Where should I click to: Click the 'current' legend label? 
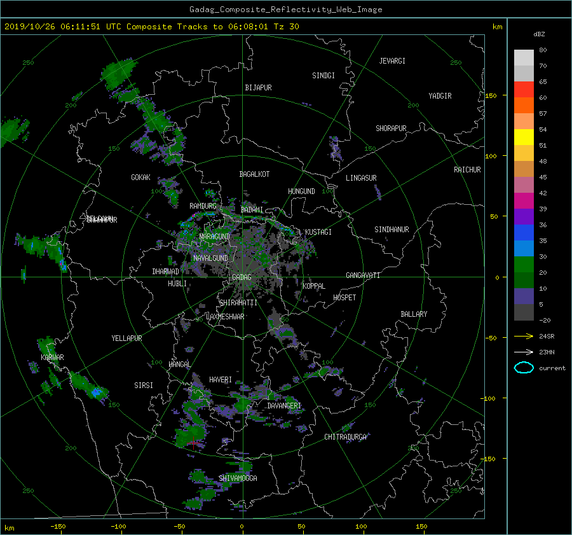pyautogui.click(x=552, y=368)
